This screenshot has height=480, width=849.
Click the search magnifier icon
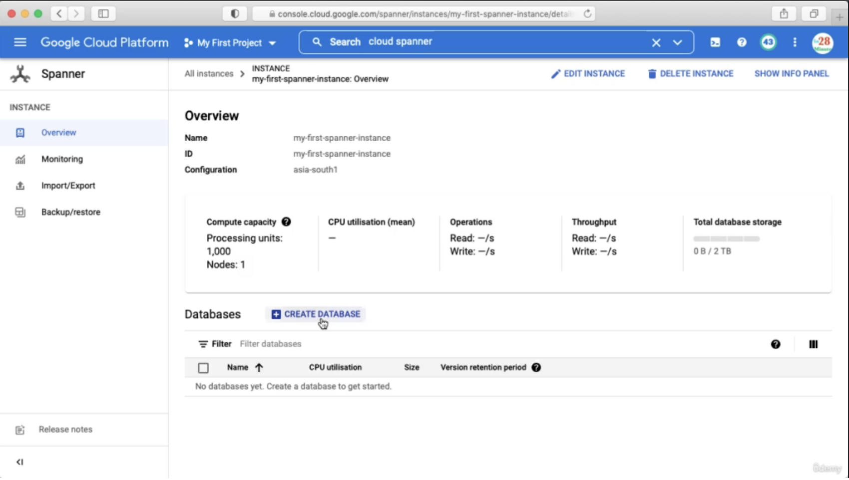pos(317,42)
